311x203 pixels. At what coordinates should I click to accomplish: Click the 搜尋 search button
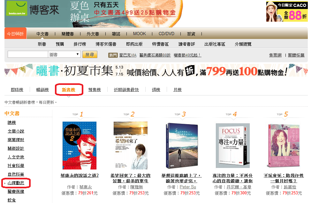click(x=90, y=55)
